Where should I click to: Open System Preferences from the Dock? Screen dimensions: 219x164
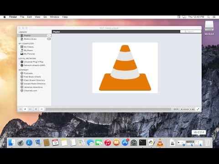click(134, 143)
